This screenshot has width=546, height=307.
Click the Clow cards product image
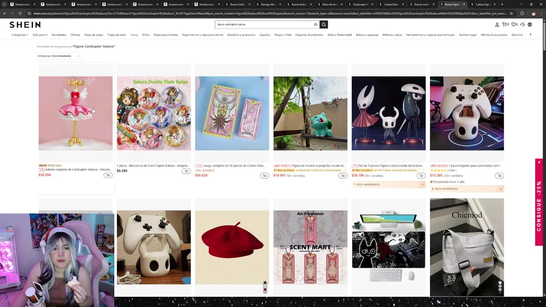click(x=232, y=113)
